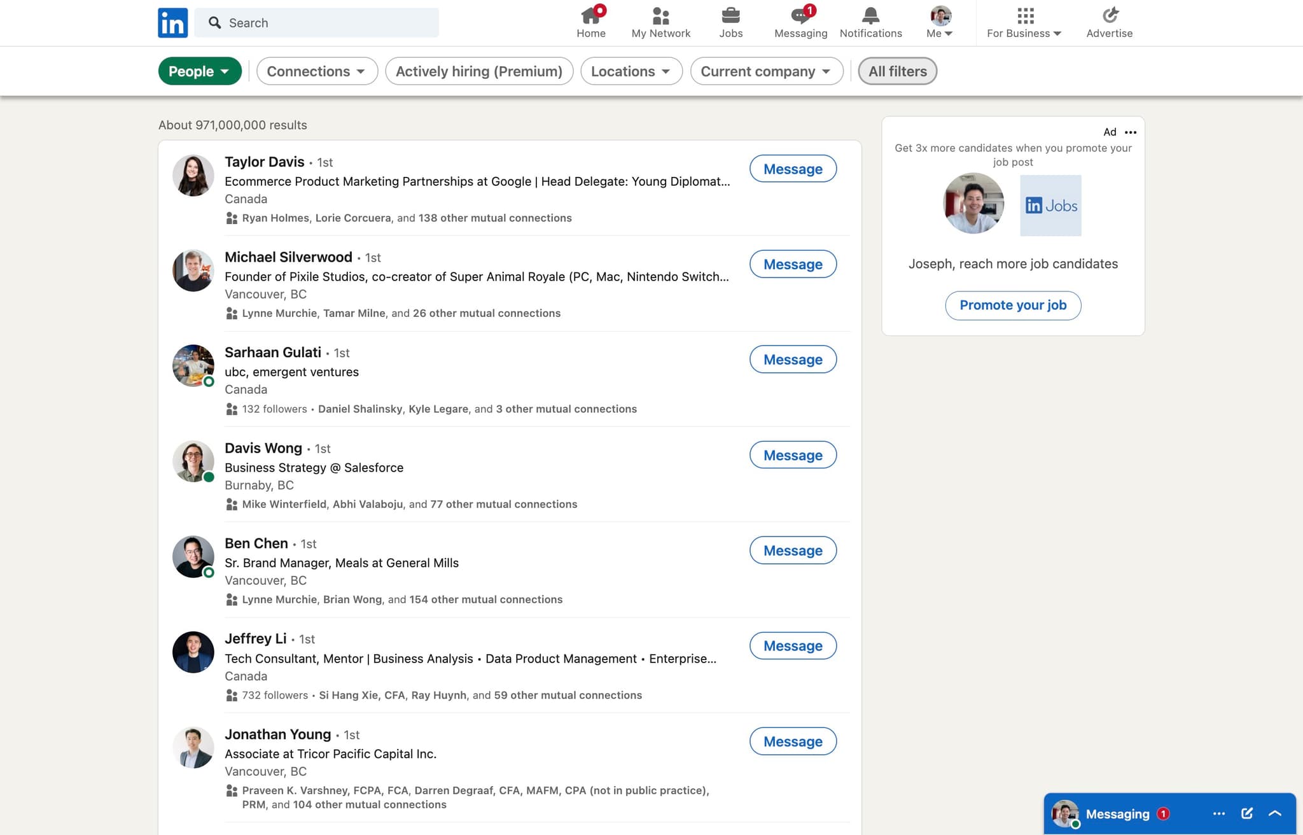Collapse the Messaging panel chevron
The width and height of the screenshot is (1303, 835).
1275,813
